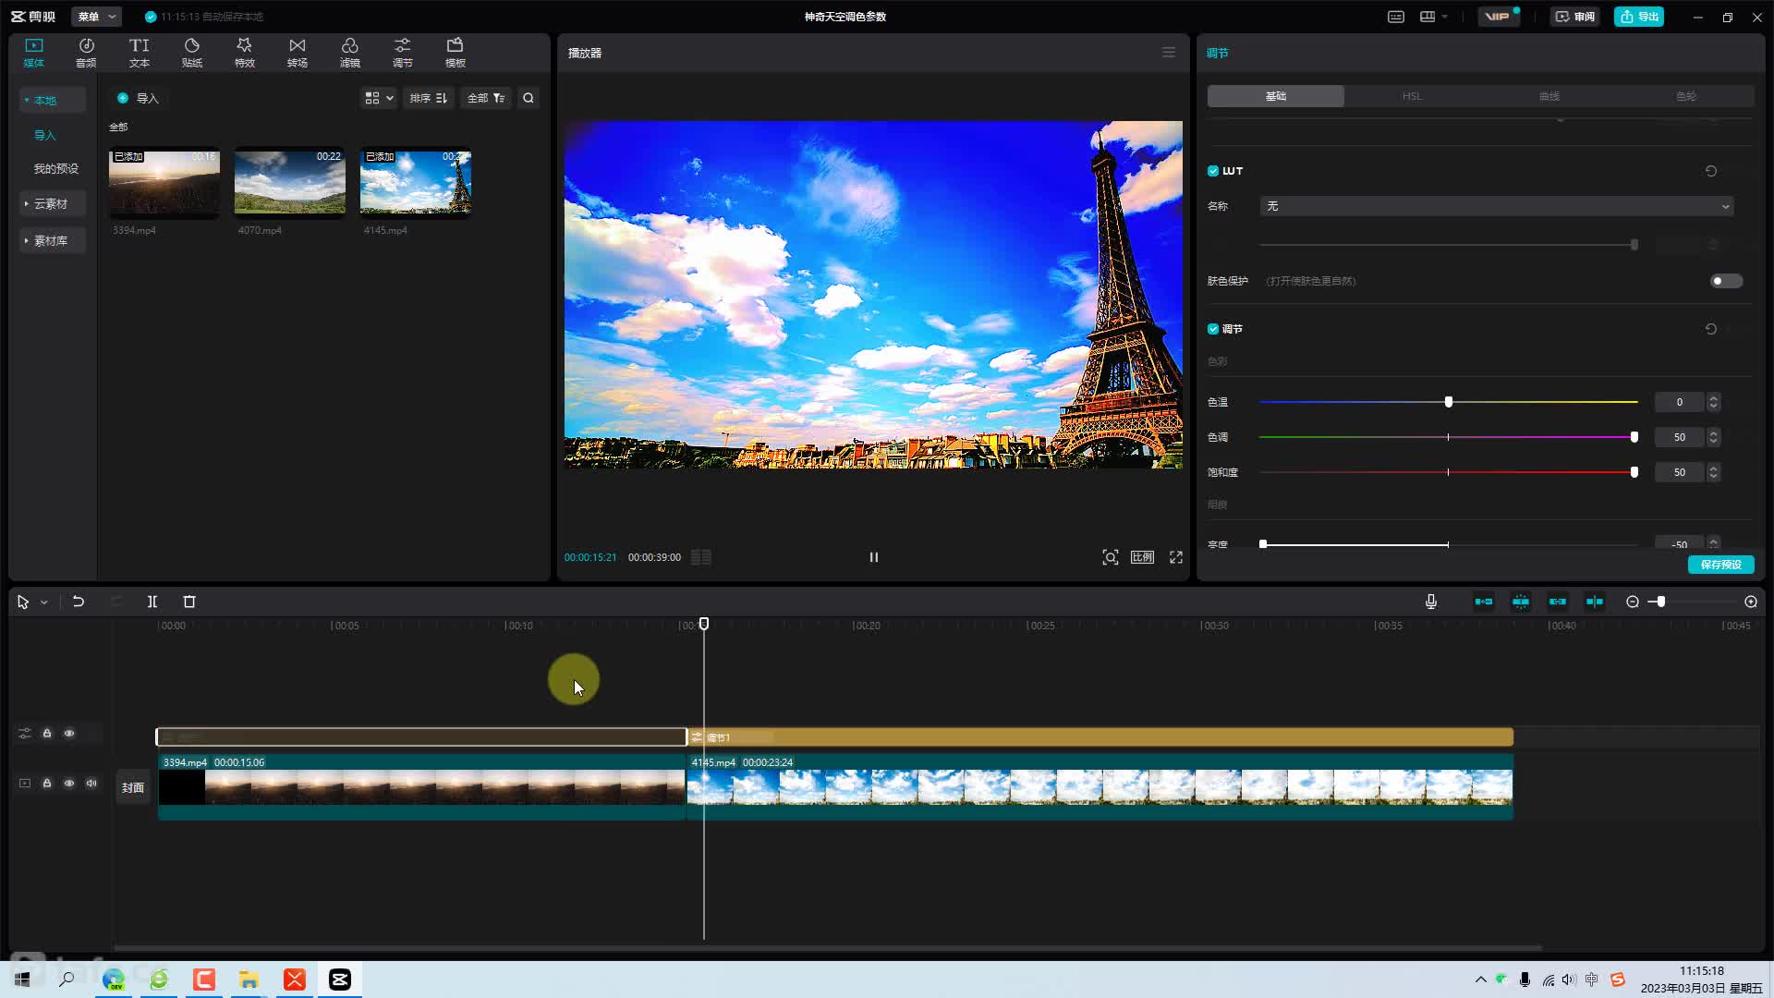This screenshot has height=998, width=1774.
Task: Click the 色调 tint slider handle
Action: (x=1634, y=437)
